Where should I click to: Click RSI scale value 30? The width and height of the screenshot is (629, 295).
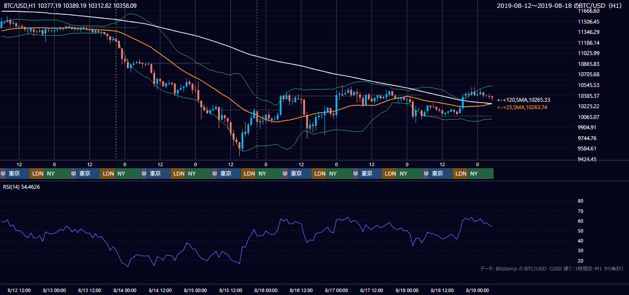click(580, 251)
